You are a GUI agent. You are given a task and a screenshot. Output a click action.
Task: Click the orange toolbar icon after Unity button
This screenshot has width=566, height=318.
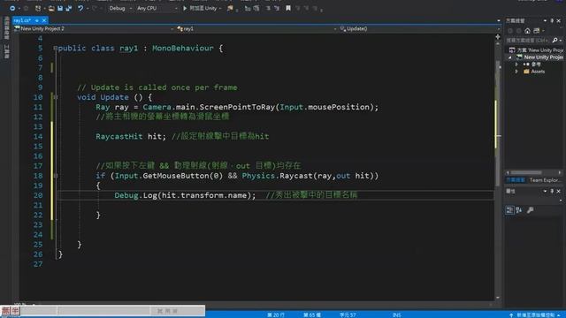230,8
